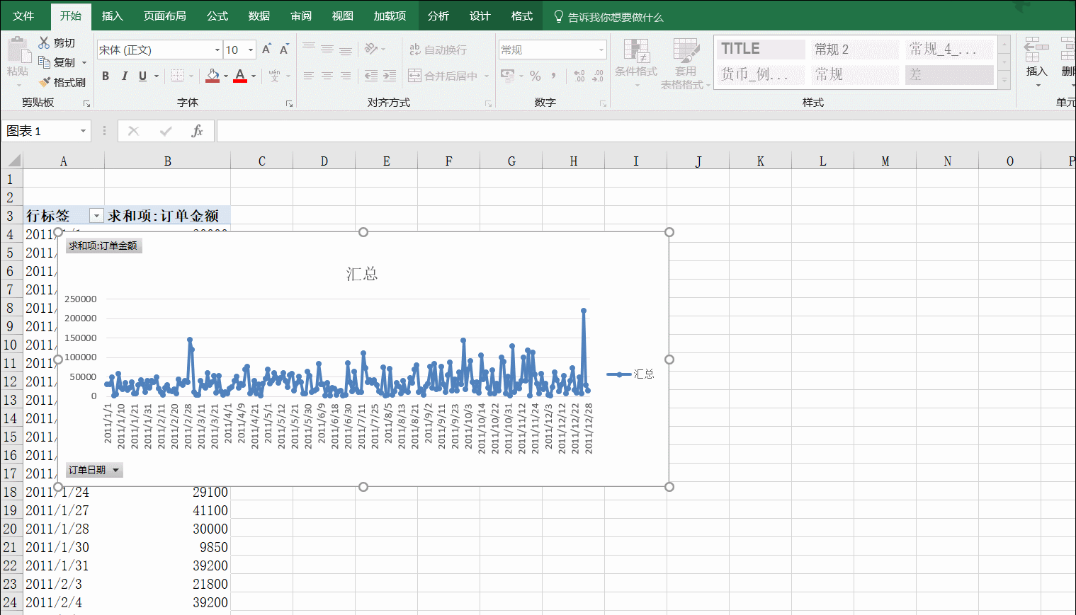Toggle Bold formatting
The width and height of the screenshot is (1076, 615).
(x=106, y=76)
